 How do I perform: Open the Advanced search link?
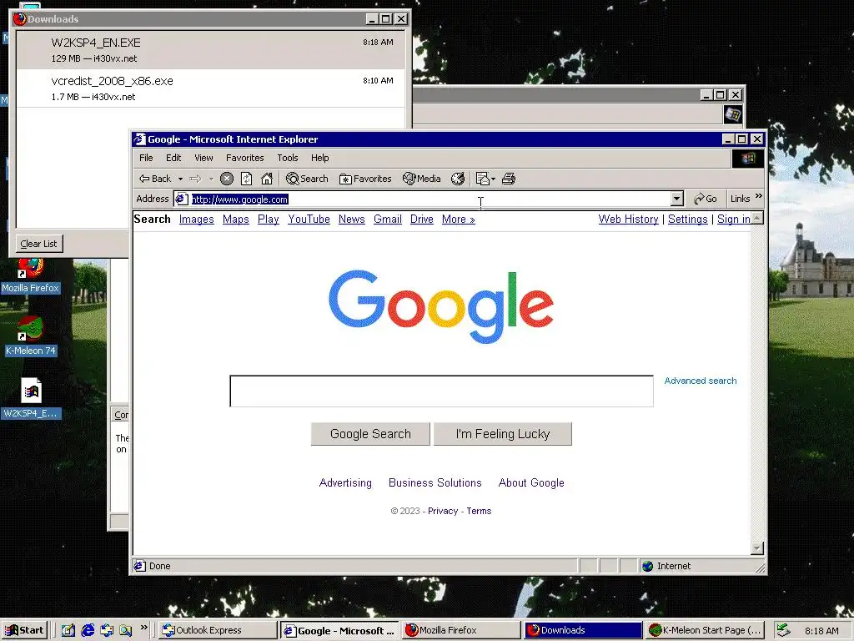click(701, 381)
